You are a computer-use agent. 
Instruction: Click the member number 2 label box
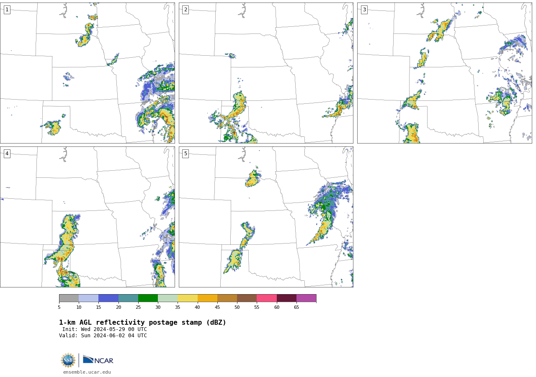tap(186, 10)
